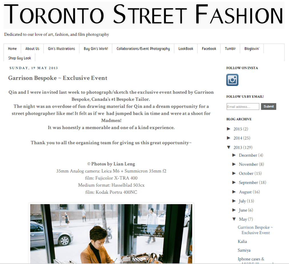Open the Instagram follow icon
Image resolution: width=289 pixels, height=264 pixels.
coord(232,80)
